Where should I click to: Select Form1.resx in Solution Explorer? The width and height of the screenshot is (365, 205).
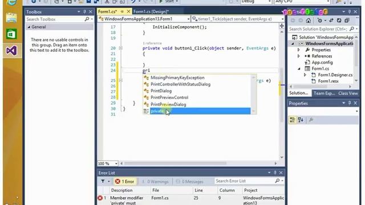click(x=328, y=81)
